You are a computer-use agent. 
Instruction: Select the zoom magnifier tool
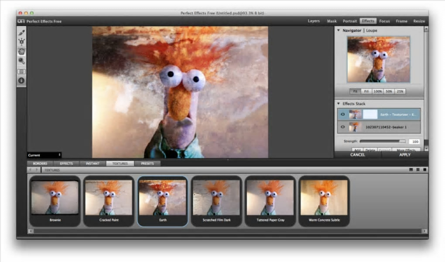pos(21,61)
